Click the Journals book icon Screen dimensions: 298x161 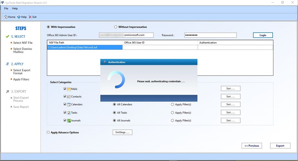pyautogui.click(x=69, y=120)
